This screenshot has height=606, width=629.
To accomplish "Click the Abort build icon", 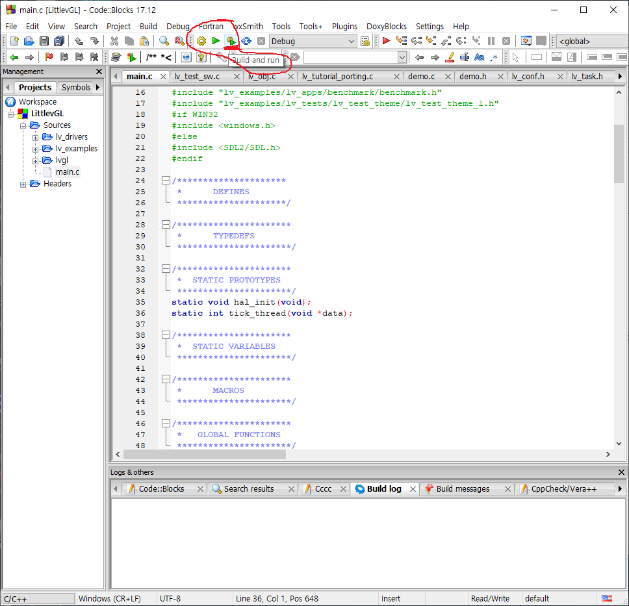I will (261, 41).
